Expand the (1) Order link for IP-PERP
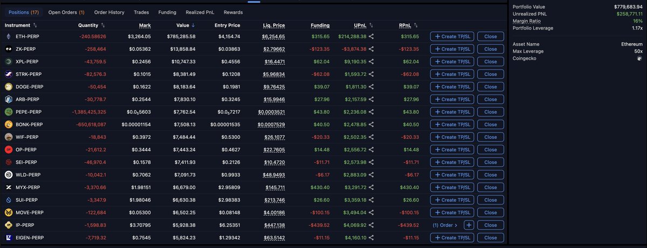Image resolution: width=647 pixels, height=248 pixels. tap(445, 225)
